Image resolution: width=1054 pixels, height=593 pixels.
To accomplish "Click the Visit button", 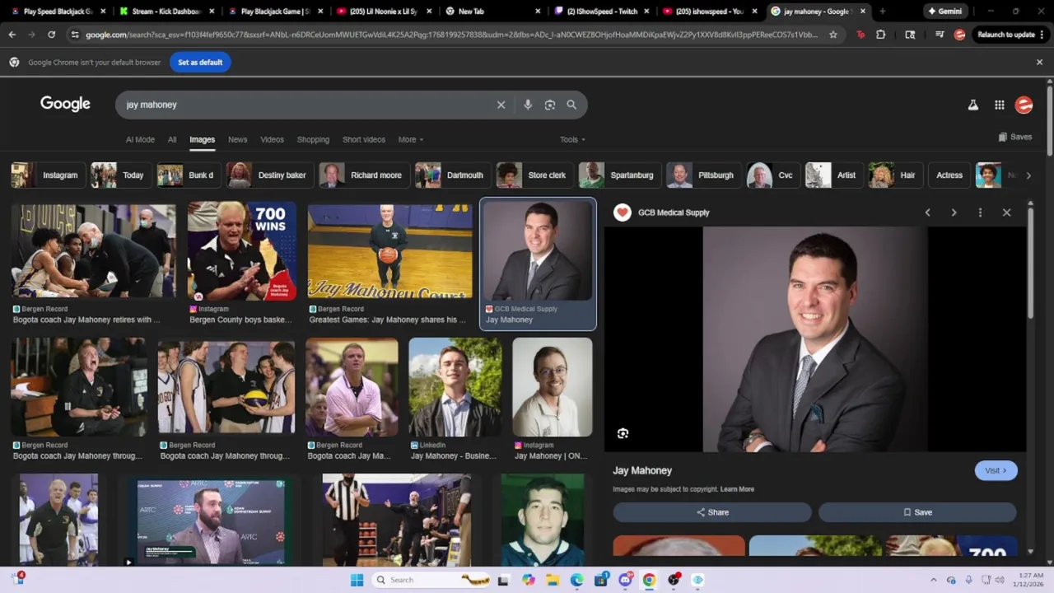I will (x=996, y=470).
